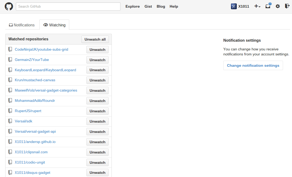Open X1011/andersp.github.io repository link
292x177 pixels.
tap(35, 142)
